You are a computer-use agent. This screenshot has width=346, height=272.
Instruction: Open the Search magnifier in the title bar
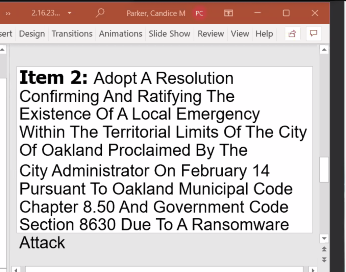(x=100, y=13)
